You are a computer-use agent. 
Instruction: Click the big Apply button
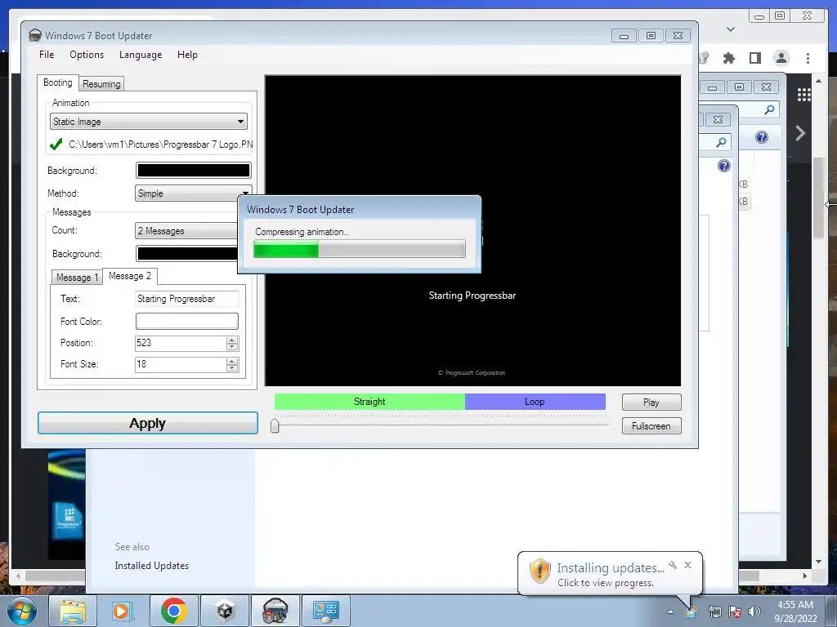(148, 423)
